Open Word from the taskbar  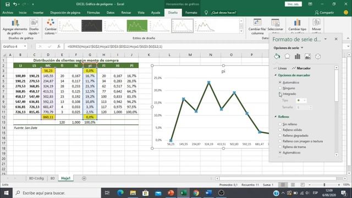tap(209, 193)
